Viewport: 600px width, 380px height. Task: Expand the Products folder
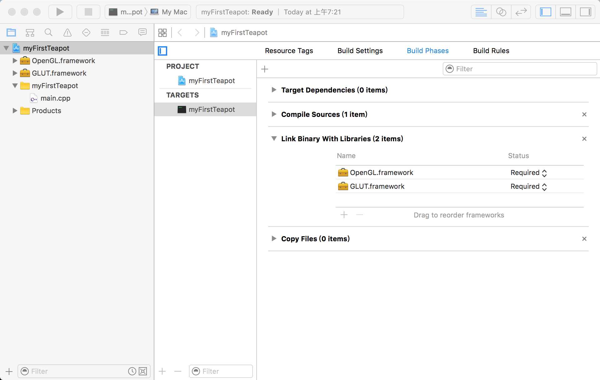[15, 111]
